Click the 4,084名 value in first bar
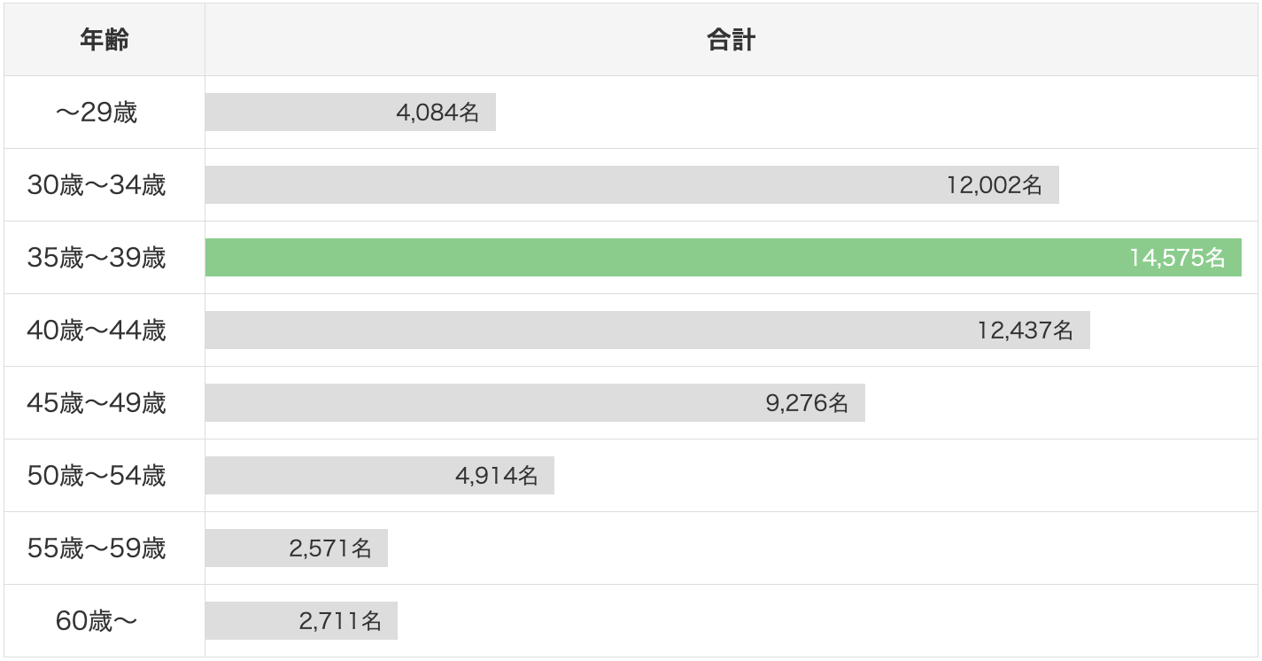This screenshot has height=661, width=1262. pyautogui.click(x=437, y=113)
